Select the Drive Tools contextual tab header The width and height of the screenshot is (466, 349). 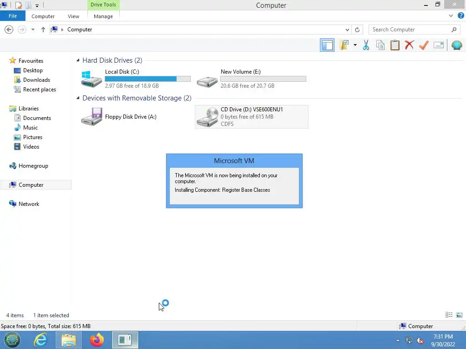click(103, 5)
